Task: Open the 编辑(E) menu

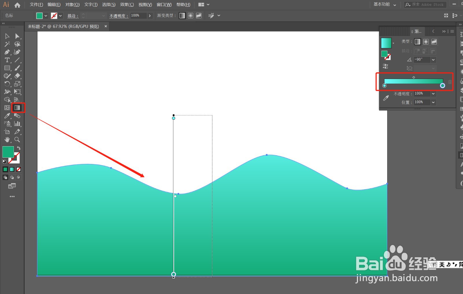Action: click(54, 5)
